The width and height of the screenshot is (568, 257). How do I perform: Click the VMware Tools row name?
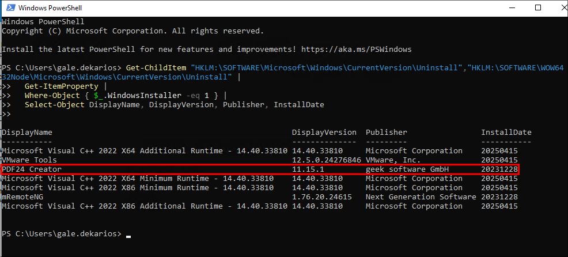(29, 160)
